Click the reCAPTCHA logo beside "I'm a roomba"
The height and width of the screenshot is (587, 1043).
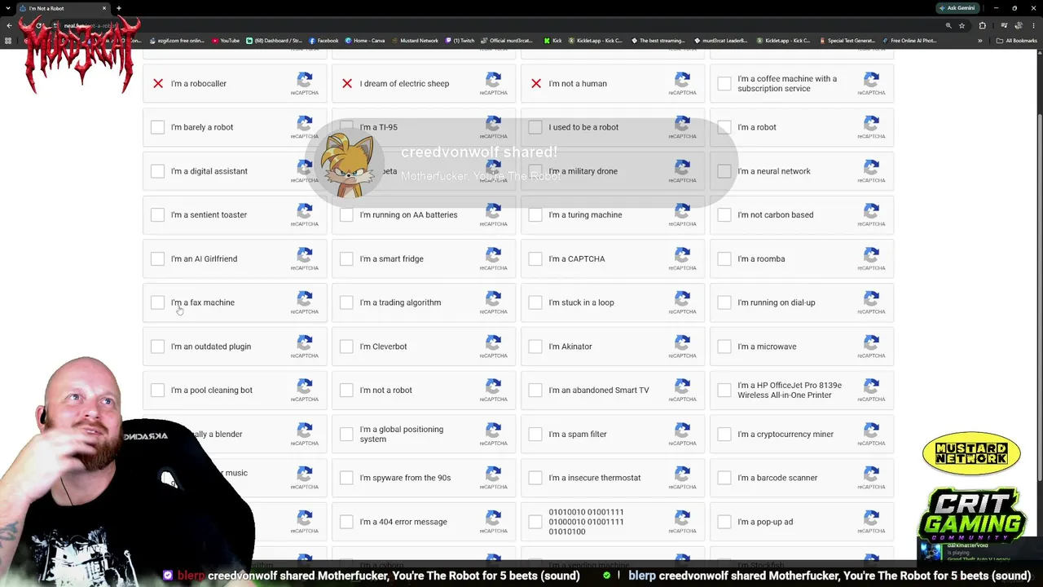[x=872, y=255]
